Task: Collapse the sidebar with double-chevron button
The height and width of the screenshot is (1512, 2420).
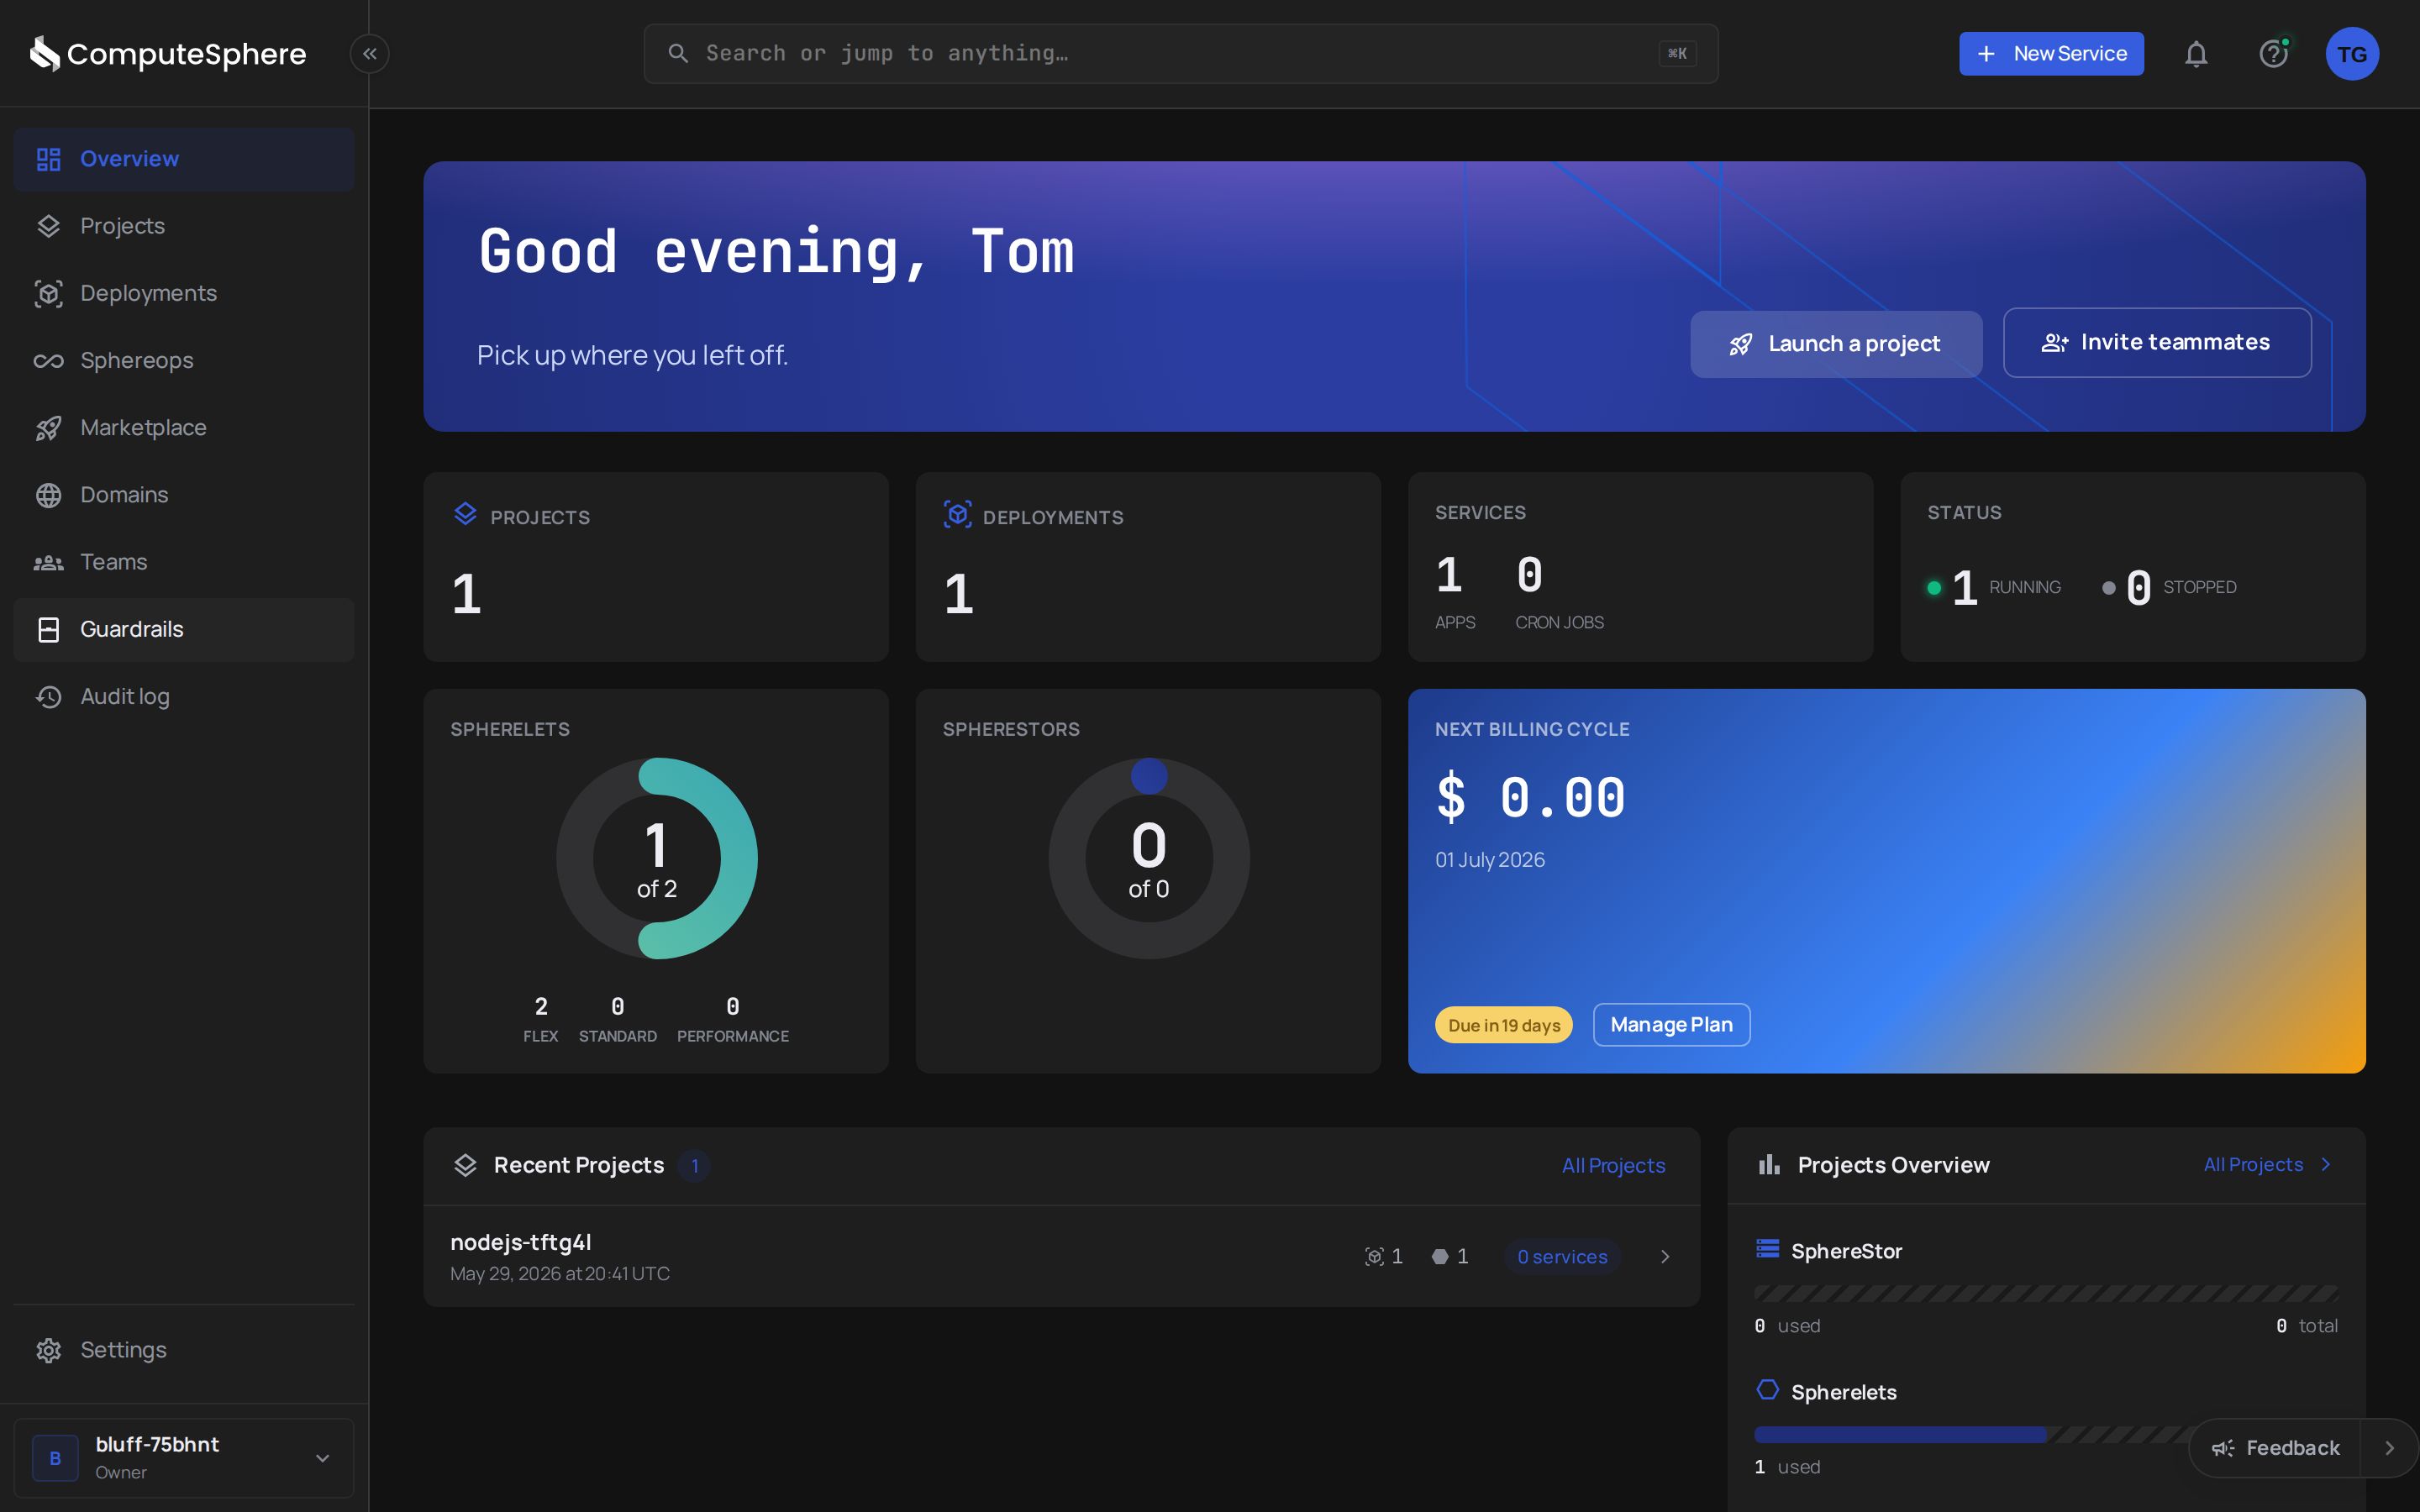Action: [x=370, y=54]
